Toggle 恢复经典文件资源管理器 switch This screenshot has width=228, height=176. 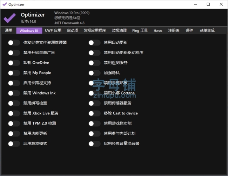tap(14, 43)
